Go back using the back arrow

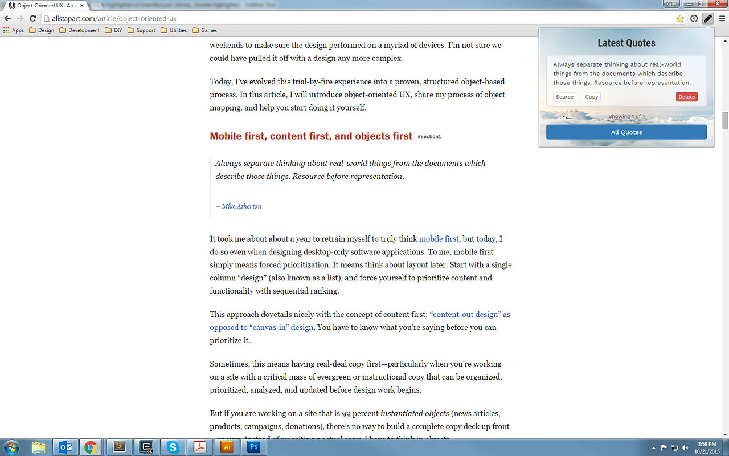[7, 18]
